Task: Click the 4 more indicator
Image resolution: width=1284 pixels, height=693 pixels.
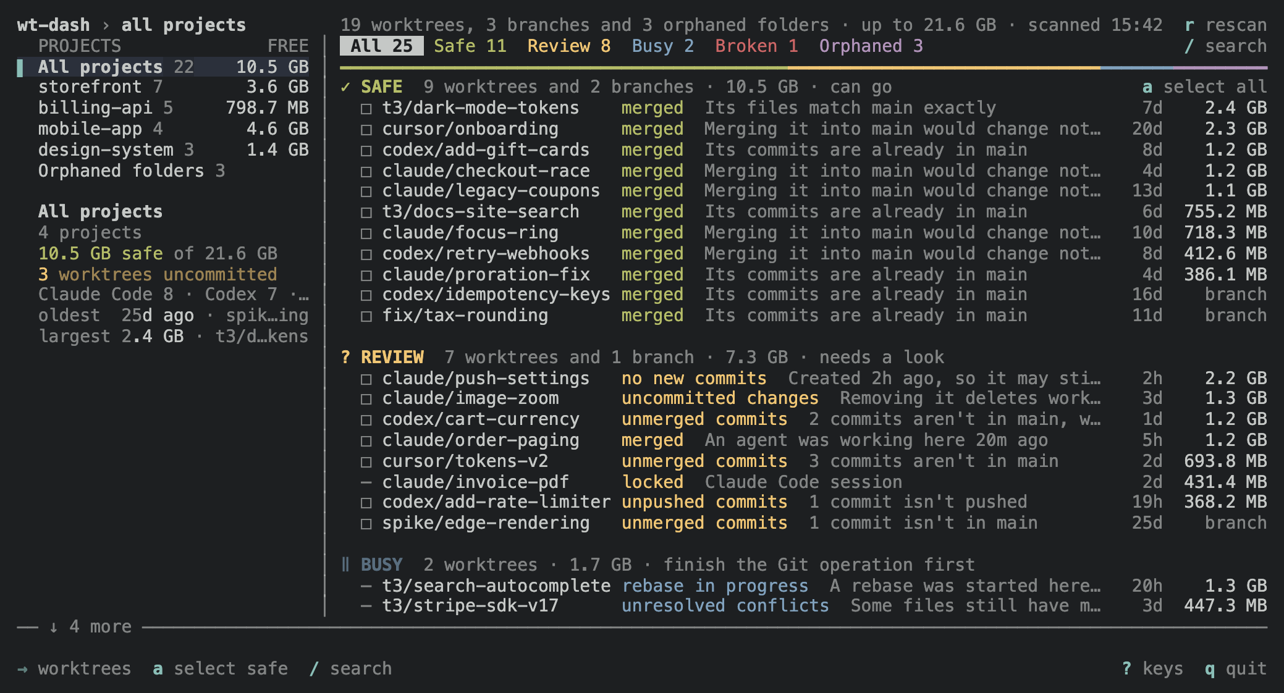Action: [x=90, y=627]
